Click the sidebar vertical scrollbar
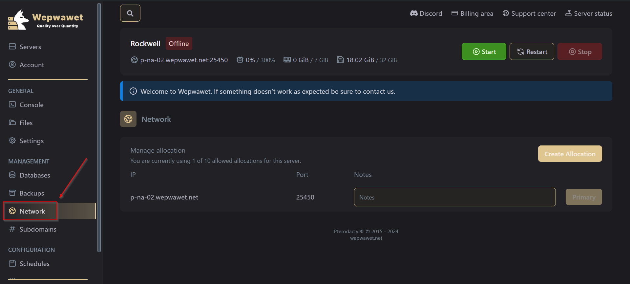Screen dimensions: 630x284 pos(99,128)
